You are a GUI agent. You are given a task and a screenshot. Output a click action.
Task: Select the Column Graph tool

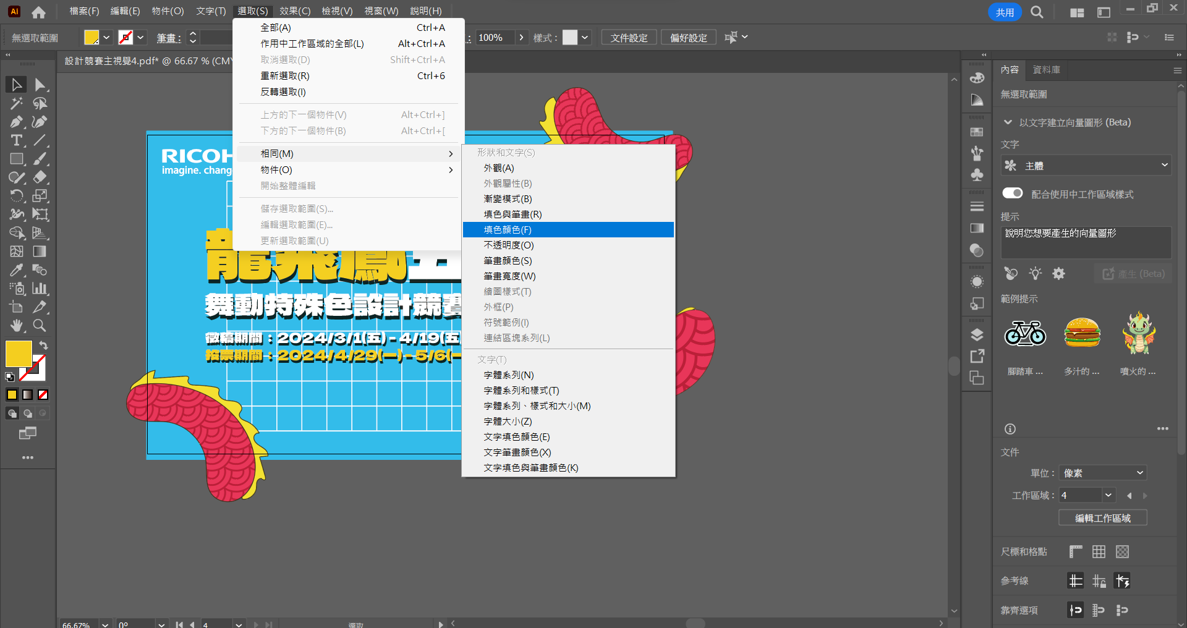point(40,289)
